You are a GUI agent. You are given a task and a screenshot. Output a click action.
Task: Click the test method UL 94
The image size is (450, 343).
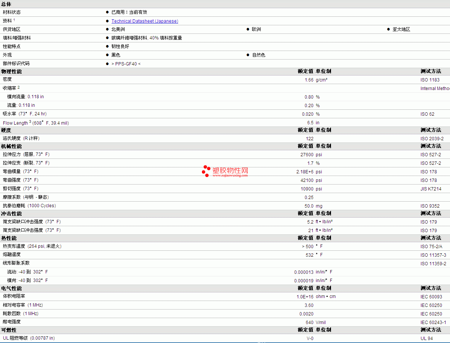pyautogui.click(x=427, y=339)
